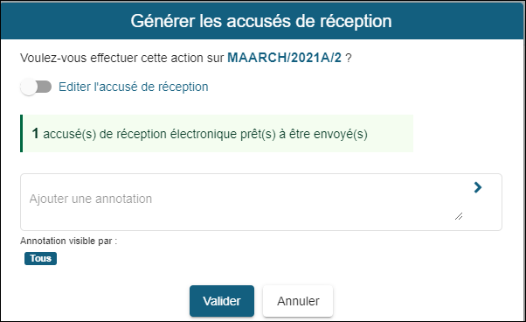Click the 'Annotation visible par :' label
This screenshot has height=322, width=526.
click(x=68, y=241)
